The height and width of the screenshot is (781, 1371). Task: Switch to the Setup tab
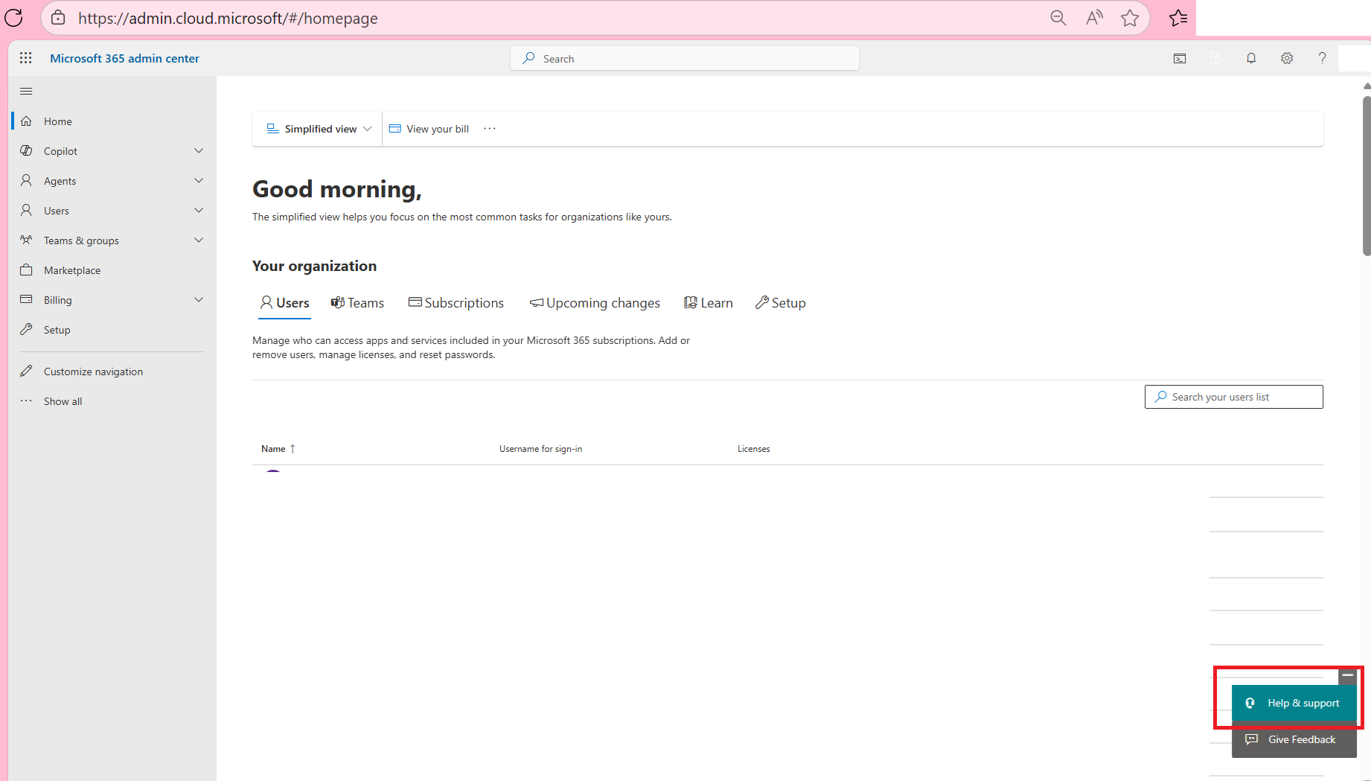point(780,303)
